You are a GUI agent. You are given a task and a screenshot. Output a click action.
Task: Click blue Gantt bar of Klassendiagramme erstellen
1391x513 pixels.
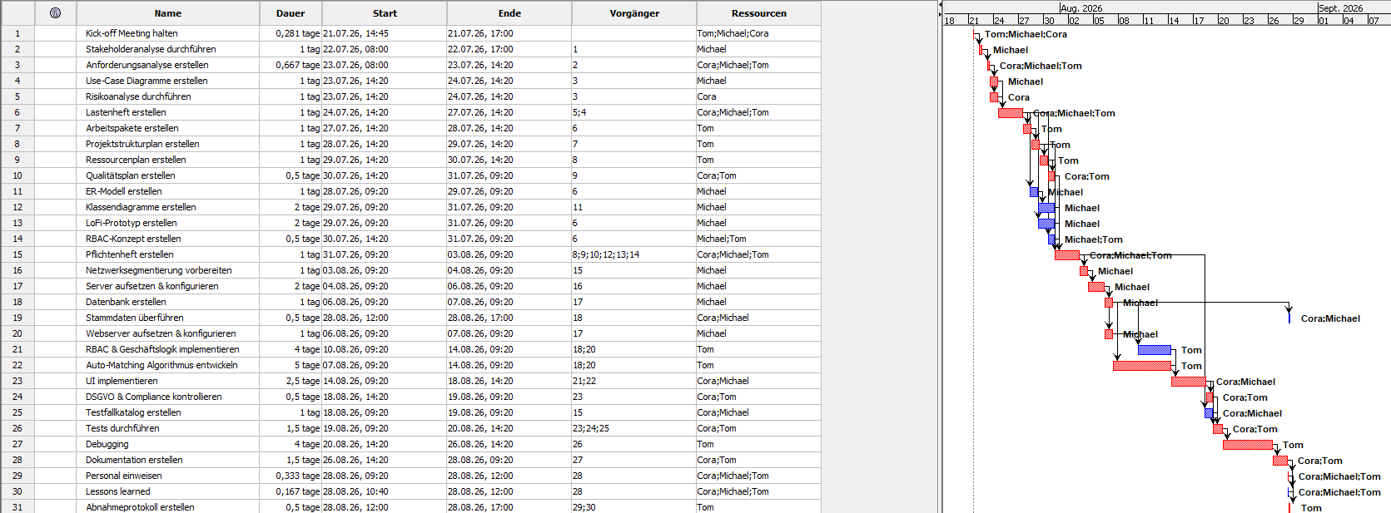[x=1046, y=208]
